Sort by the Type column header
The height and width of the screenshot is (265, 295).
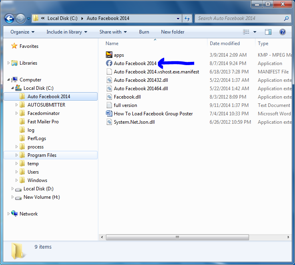coord(263,44)
